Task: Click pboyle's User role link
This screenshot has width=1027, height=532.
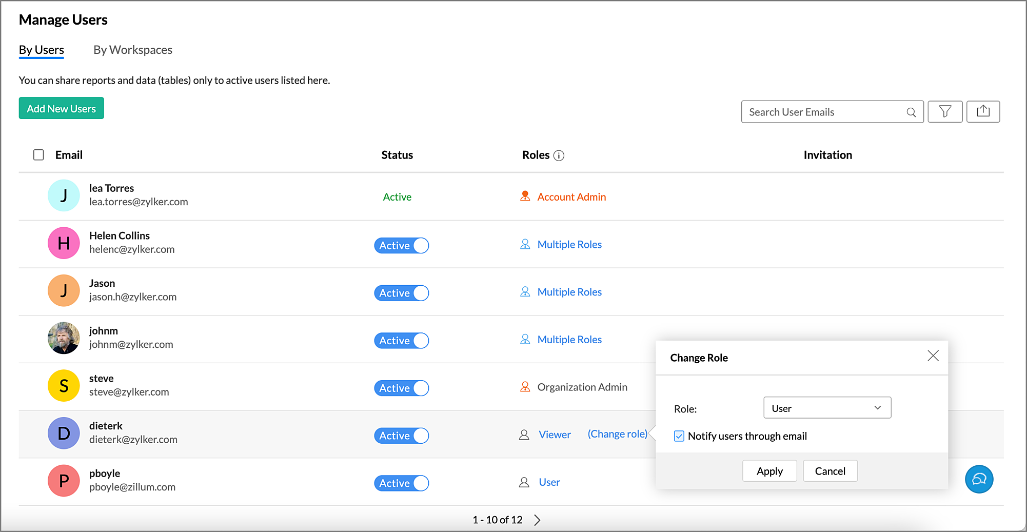Action: pos(549,482)
